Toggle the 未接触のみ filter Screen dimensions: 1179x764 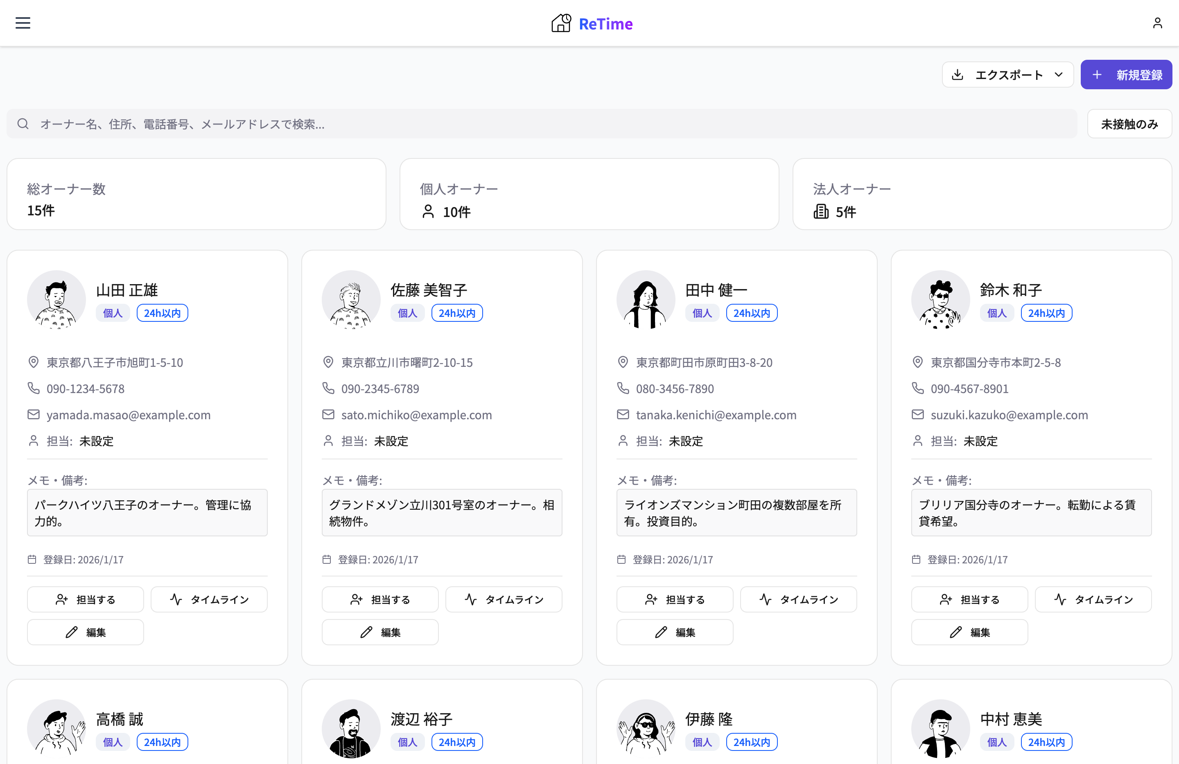pos(1129,124)
